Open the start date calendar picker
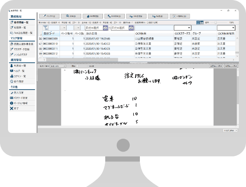The width and height of the screenshot is (246, 187). (x=105, y=28)
